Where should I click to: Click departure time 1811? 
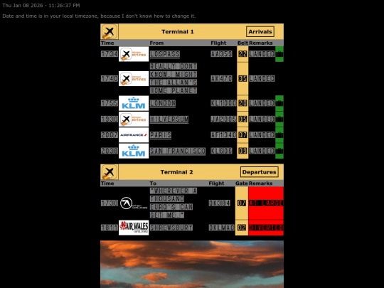tap(110, 228)
